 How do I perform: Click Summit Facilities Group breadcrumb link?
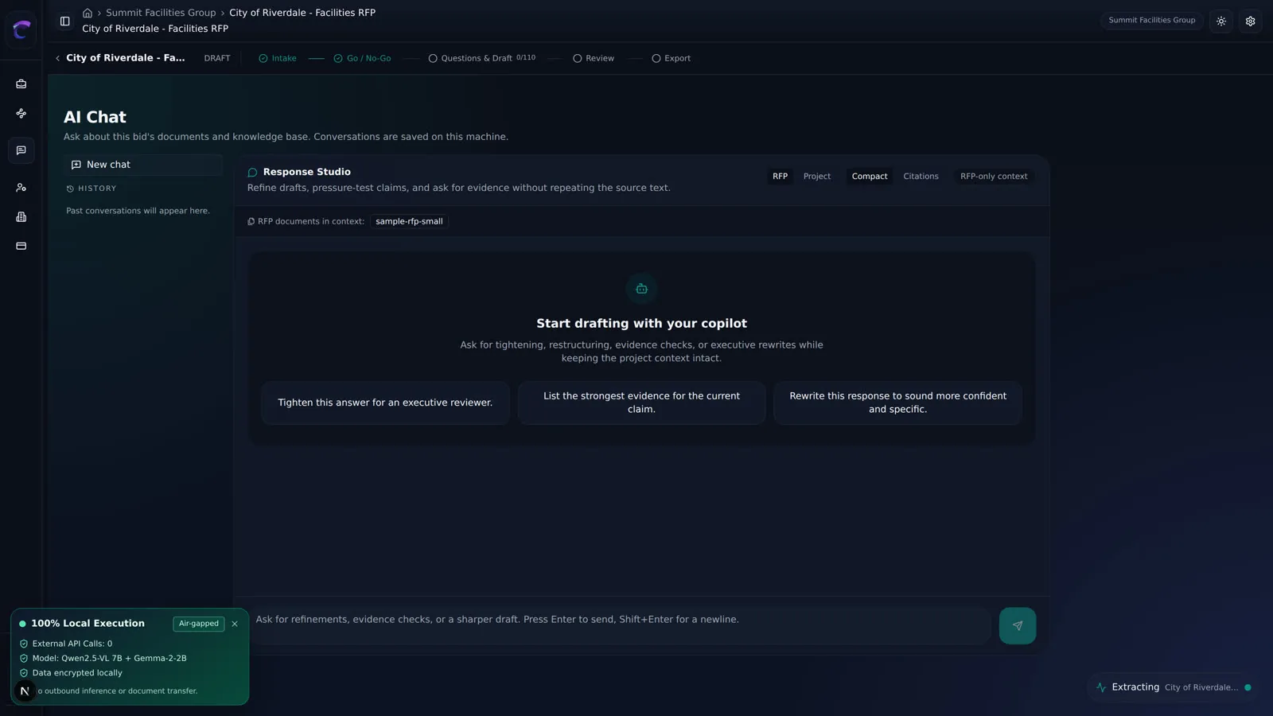point(161,13)
